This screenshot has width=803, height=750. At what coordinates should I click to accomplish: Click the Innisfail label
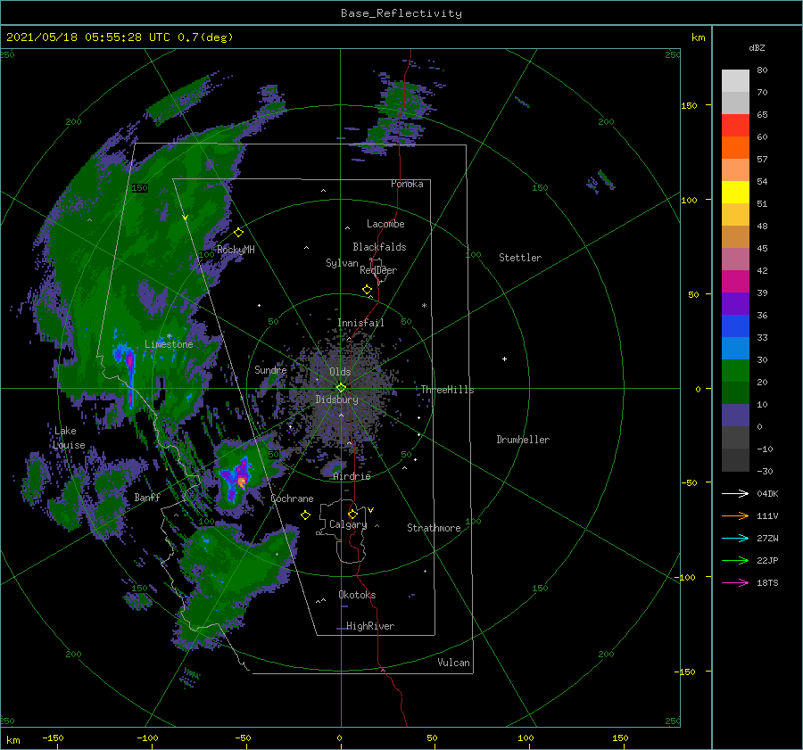[360, 323]
